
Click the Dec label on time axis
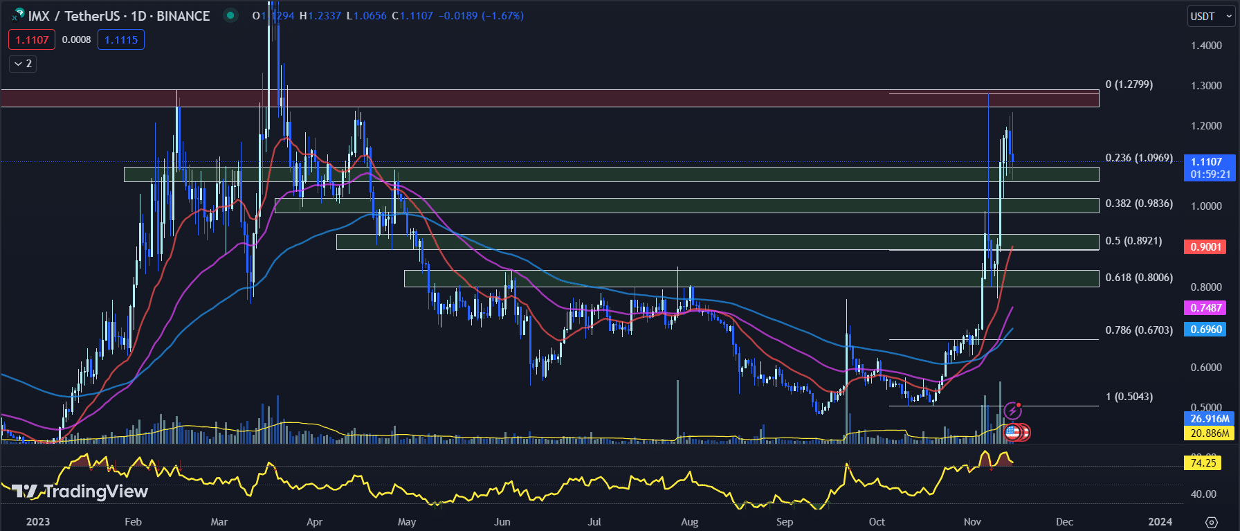pyautogui.click(x=1064, y=522)
